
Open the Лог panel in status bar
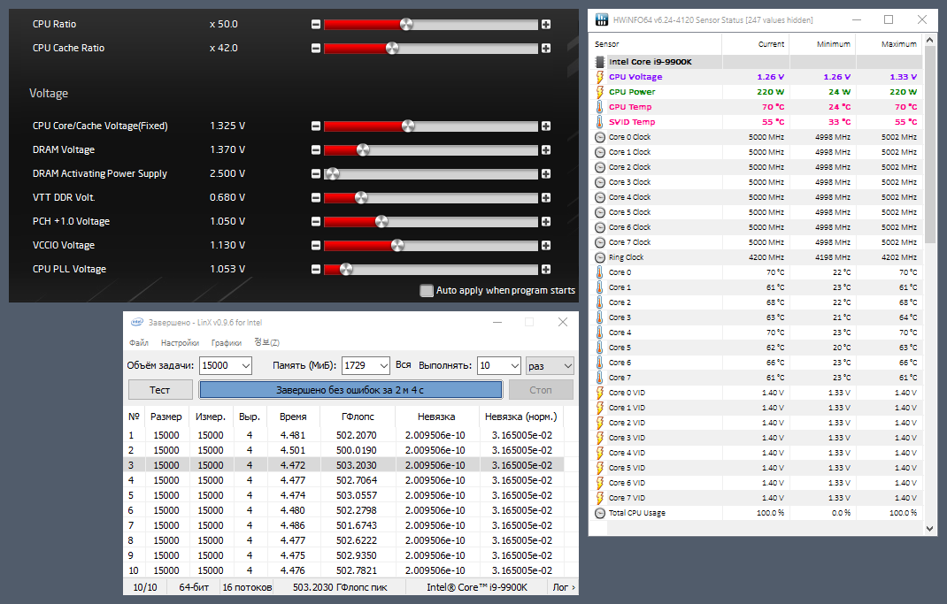pyautogui.click(x=564, y=587)
